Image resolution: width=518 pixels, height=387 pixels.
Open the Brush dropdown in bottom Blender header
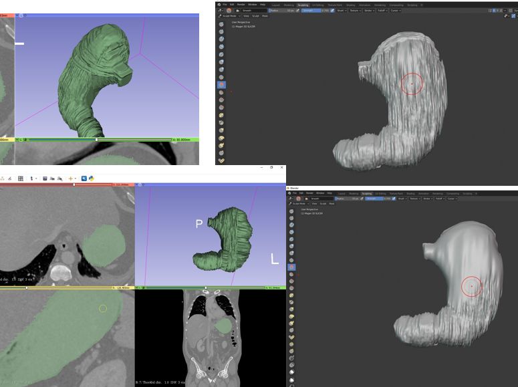pyautogui.click(x=402, y=199)
